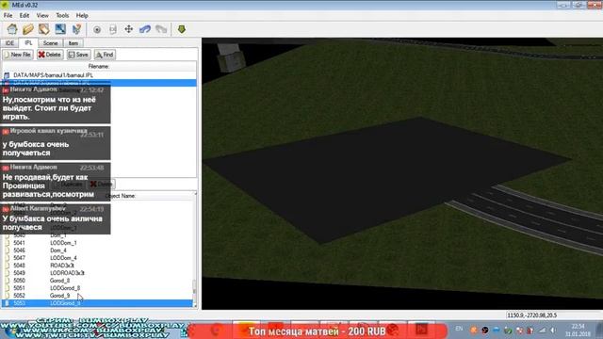Click the Find button

105,55
